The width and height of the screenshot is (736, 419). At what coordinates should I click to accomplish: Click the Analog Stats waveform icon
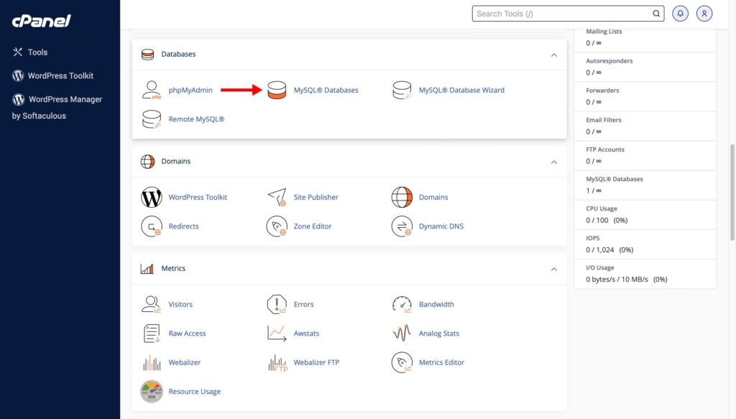pyautogui.click(x=402, y=333)
